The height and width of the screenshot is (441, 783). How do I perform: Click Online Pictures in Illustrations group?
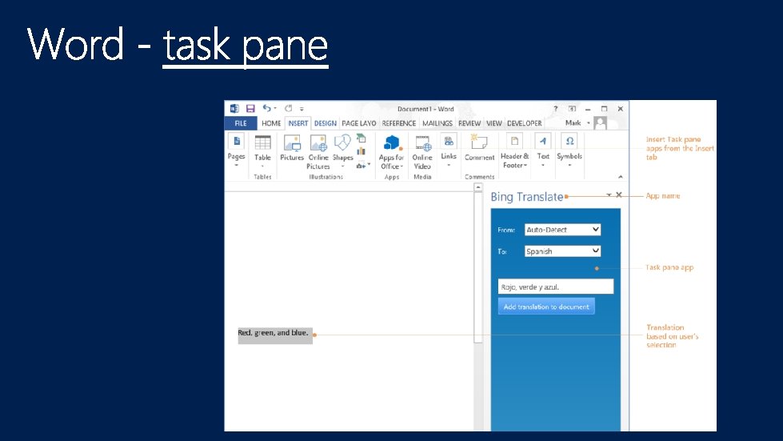coord(318,152)
